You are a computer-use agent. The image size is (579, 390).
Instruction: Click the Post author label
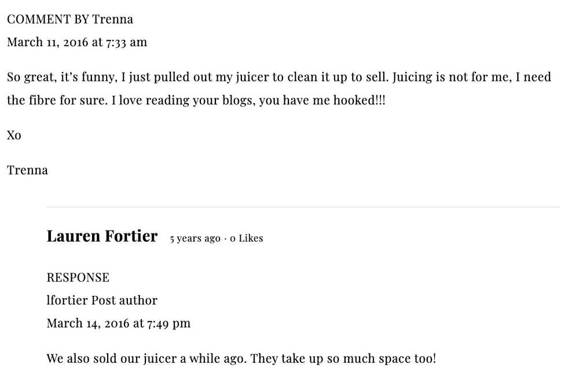click(x=124, y=300)
